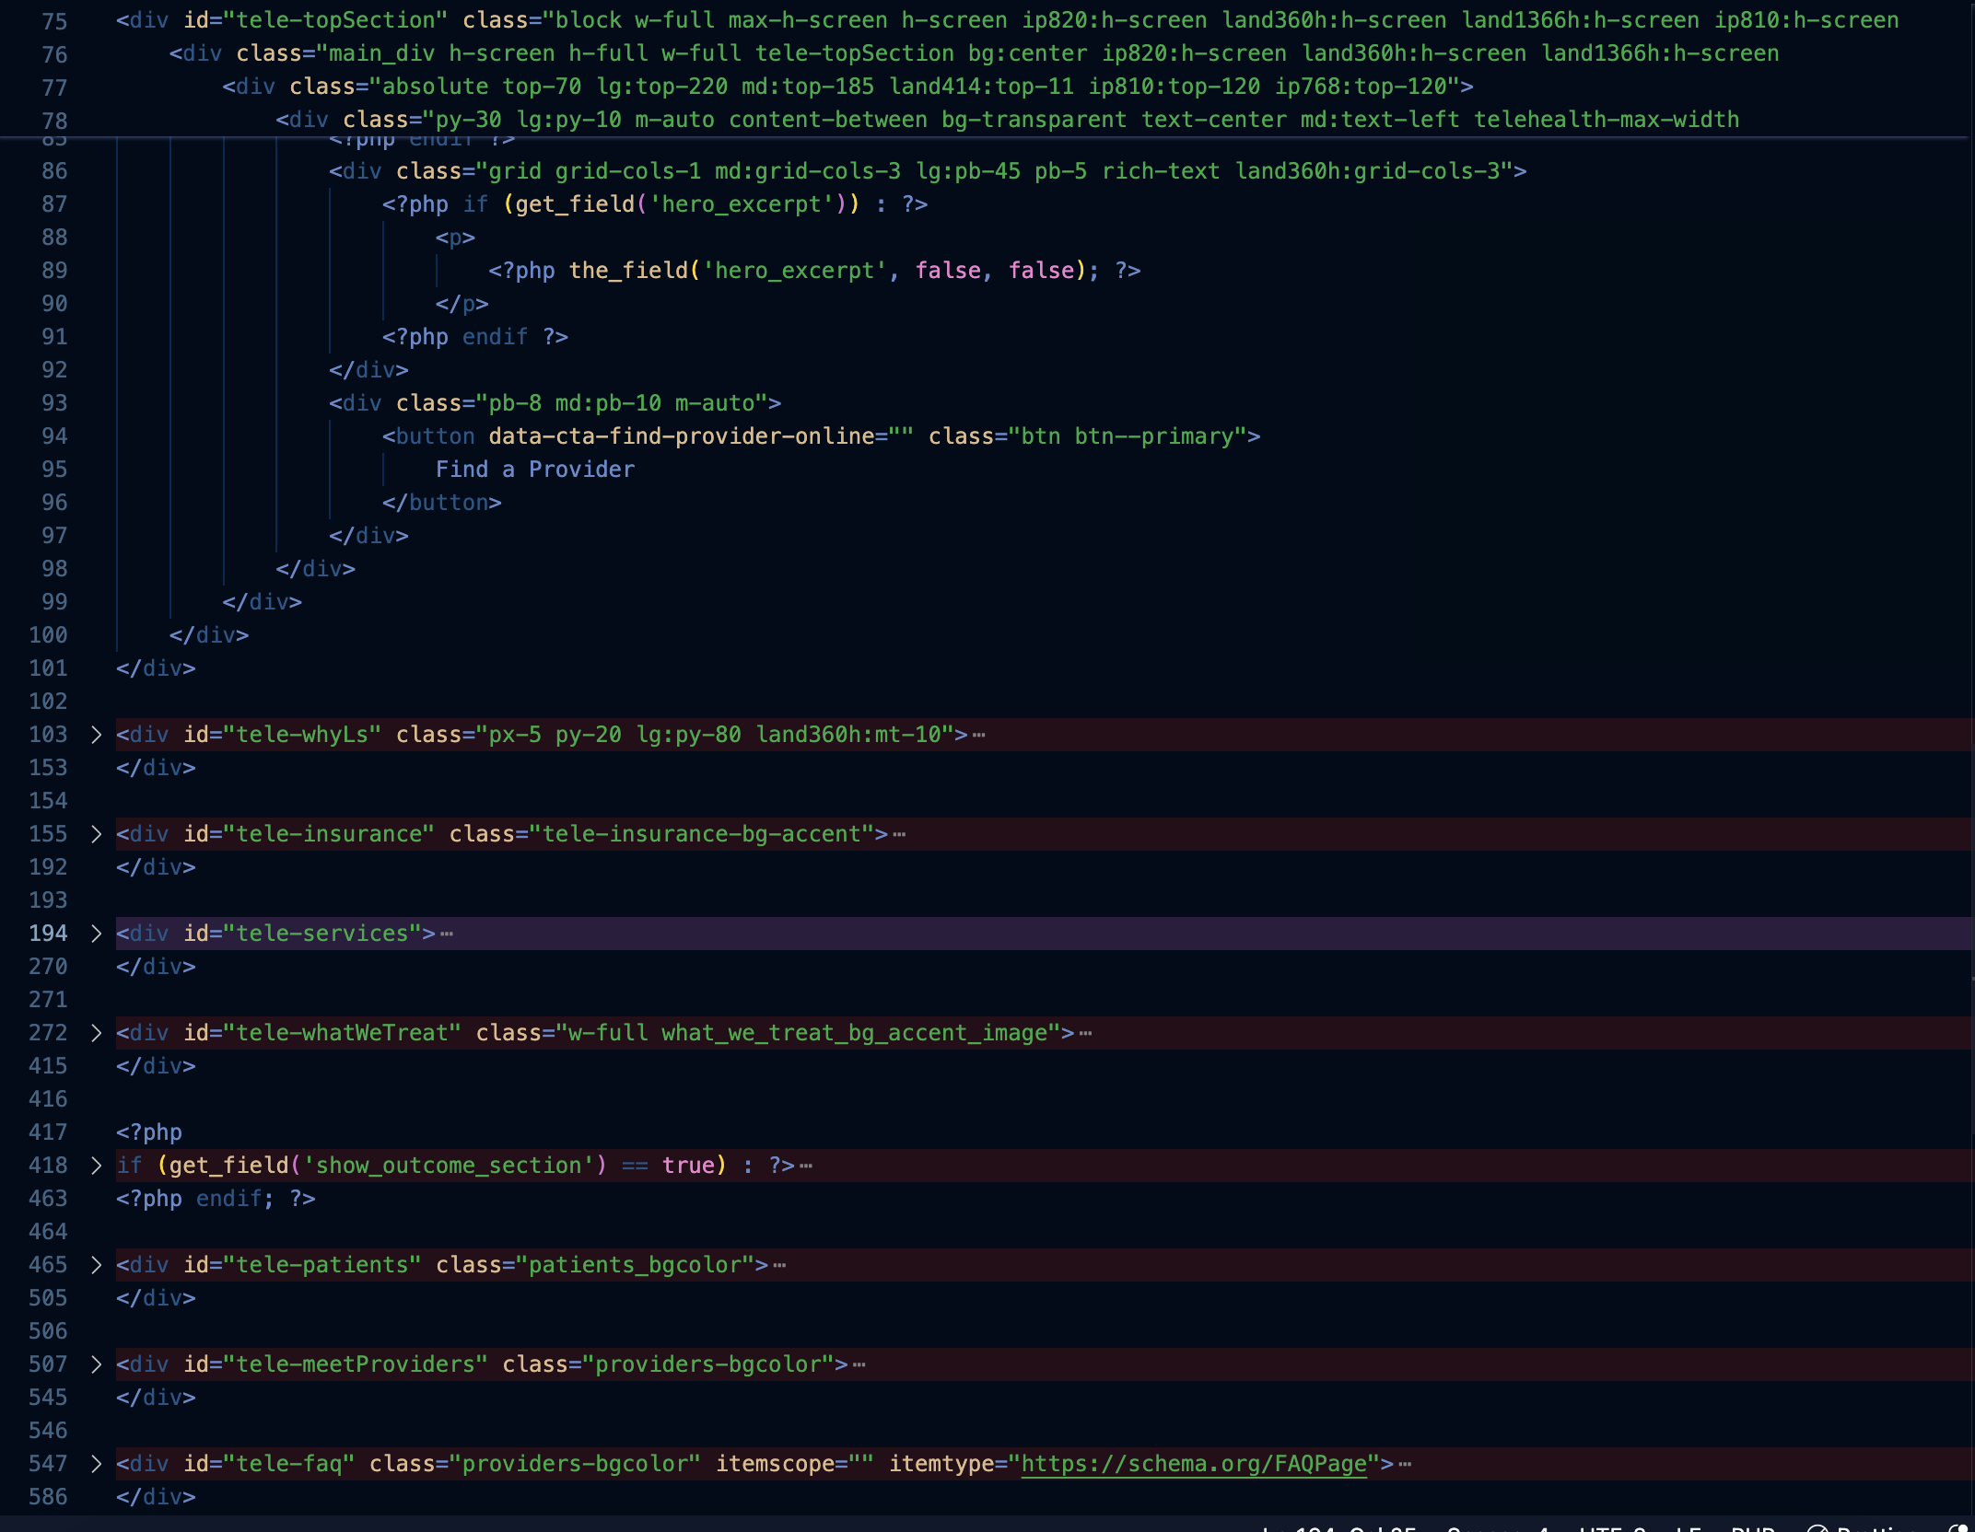Click the ellipsis after tele-services fold
The width and height of the screenshot is (1975, 1532).
(447, 934)
